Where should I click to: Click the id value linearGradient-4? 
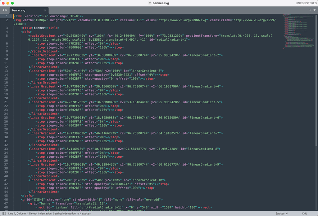click(x=204, y=86)
